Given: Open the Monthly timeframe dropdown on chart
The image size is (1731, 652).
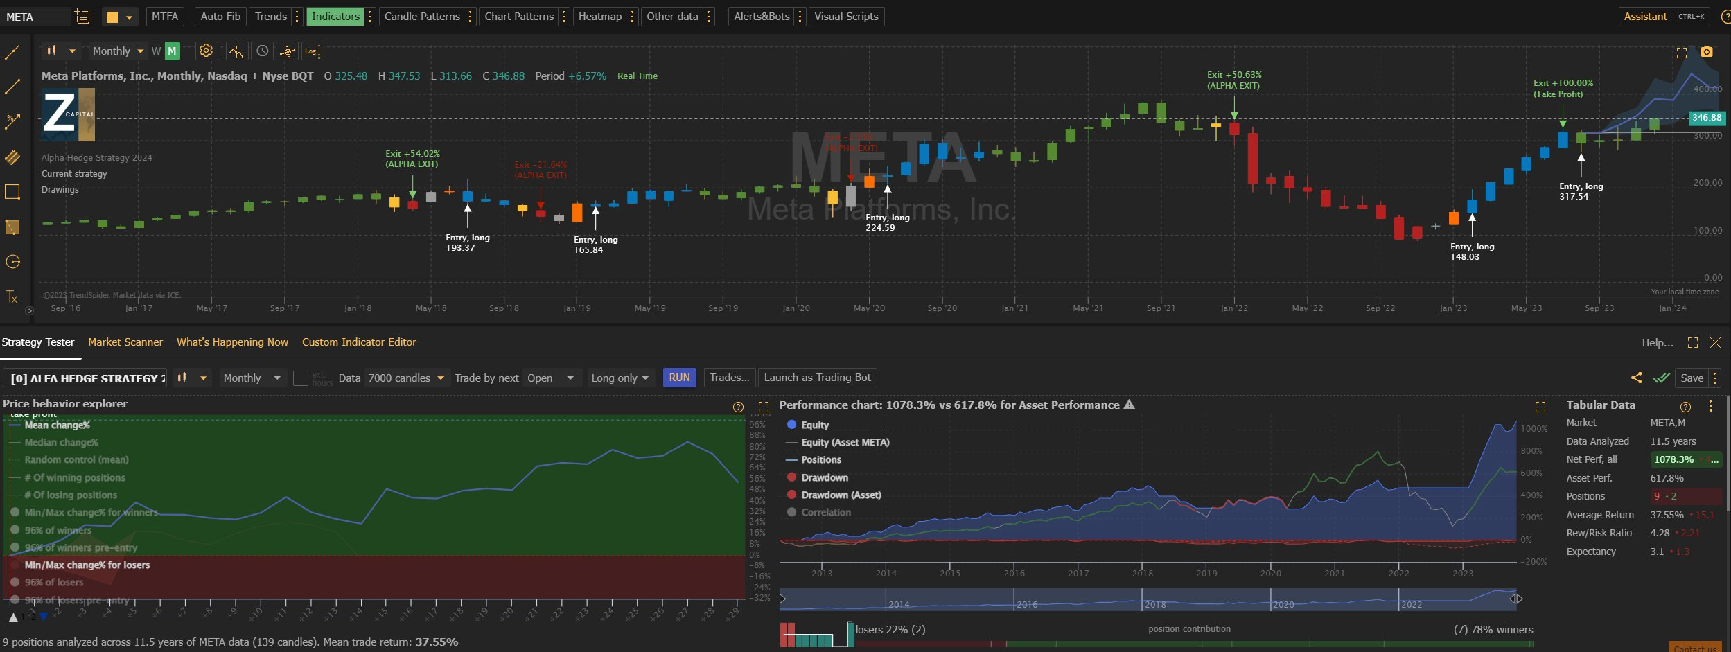Looking at the screenshot, I should [117, 51].
